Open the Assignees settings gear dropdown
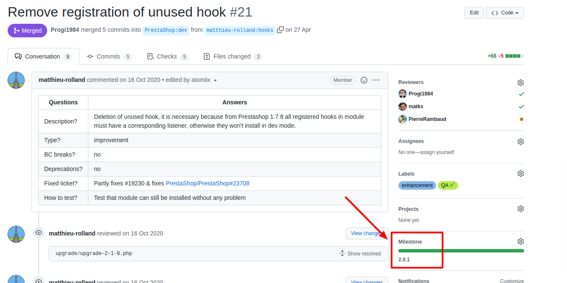Screen dimensions: 567x283 [x=521, y=141]
